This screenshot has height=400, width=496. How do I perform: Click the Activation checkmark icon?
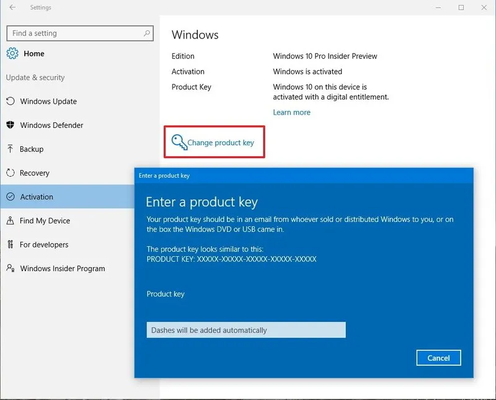point(11,197)
